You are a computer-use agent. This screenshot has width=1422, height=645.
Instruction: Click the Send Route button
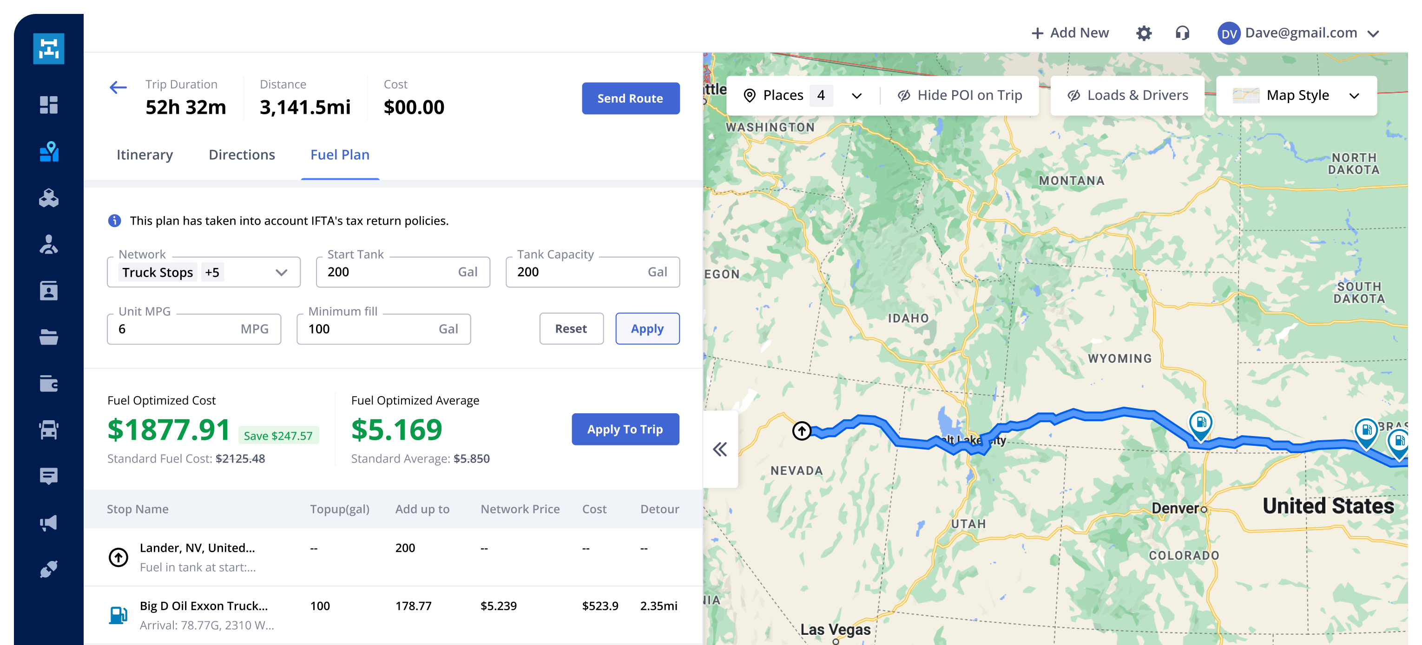(631, 98)
